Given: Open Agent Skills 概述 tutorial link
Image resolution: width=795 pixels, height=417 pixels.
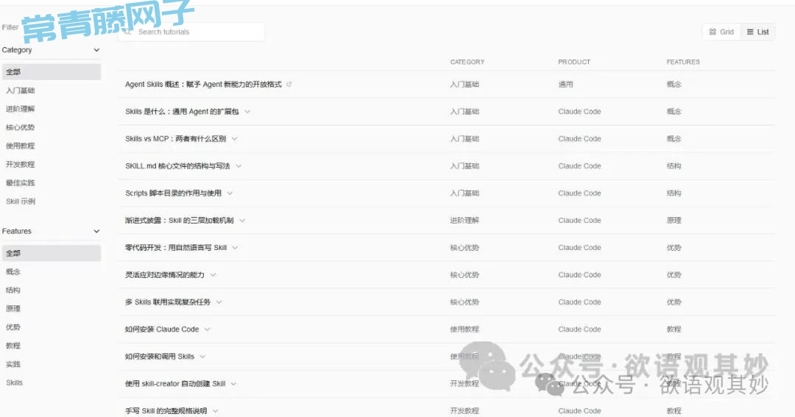Looking at the screenshot, I should pyautogui.click(x=203, y=85).
